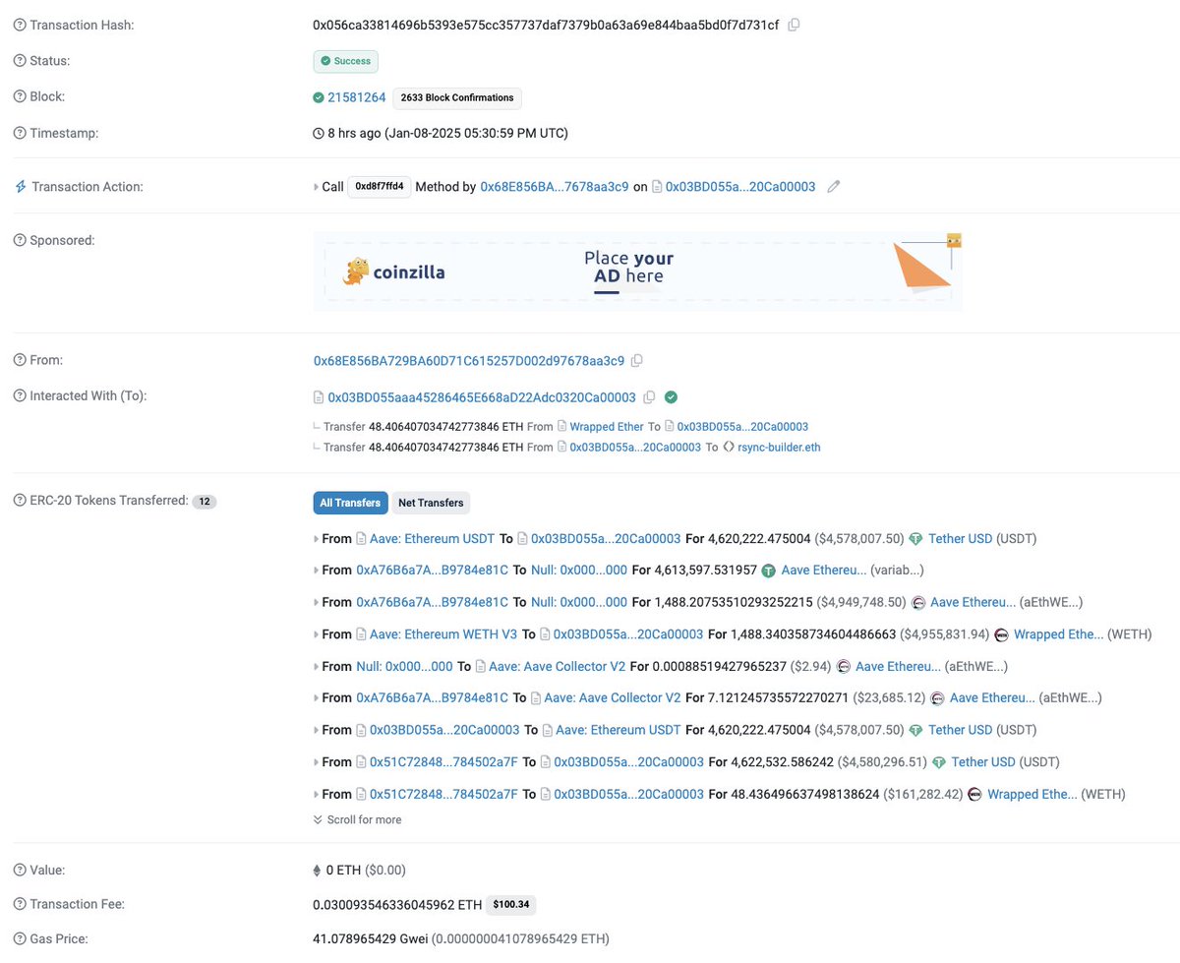Click 0x68E856BA...7678aa3c9 in Transaction Action
Screen dimensions: 1180x963
point(555,186)
